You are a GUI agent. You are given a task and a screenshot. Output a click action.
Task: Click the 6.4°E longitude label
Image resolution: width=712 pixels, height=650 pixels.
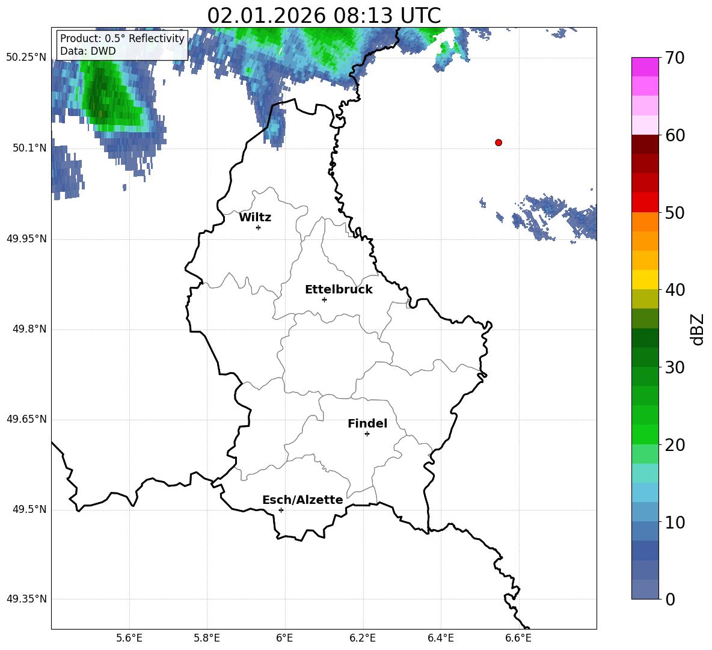coord(440,638)
